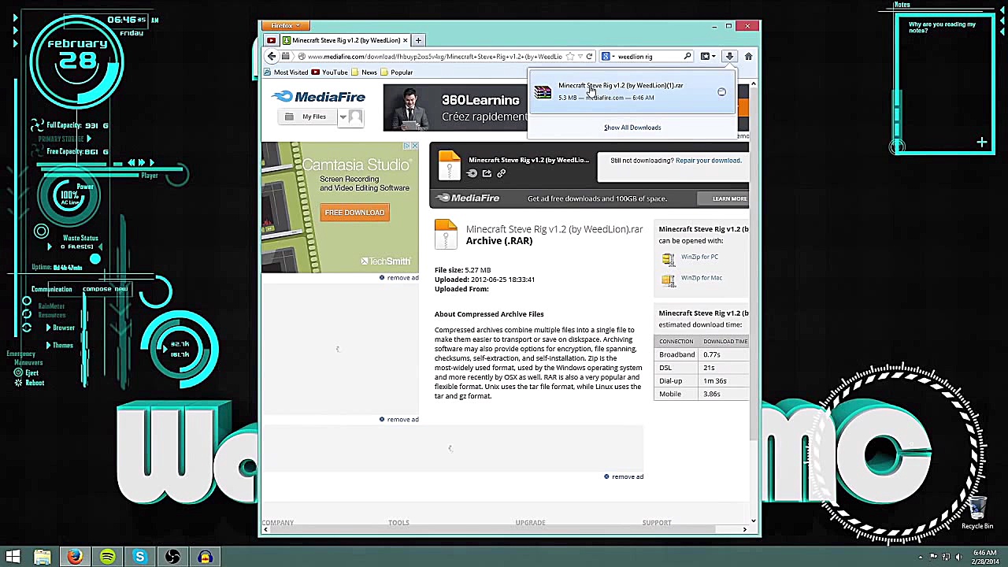Close the Minecraft Steve Rig tab

pyautogui.click(x=405, y=40)
